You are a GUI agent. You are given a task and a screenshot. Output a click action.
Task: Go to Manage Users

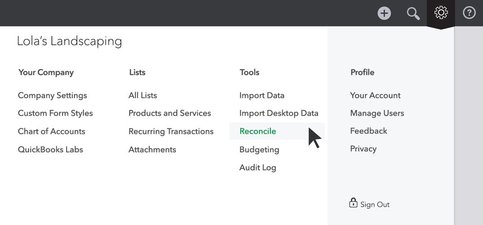tap(377, 113)
